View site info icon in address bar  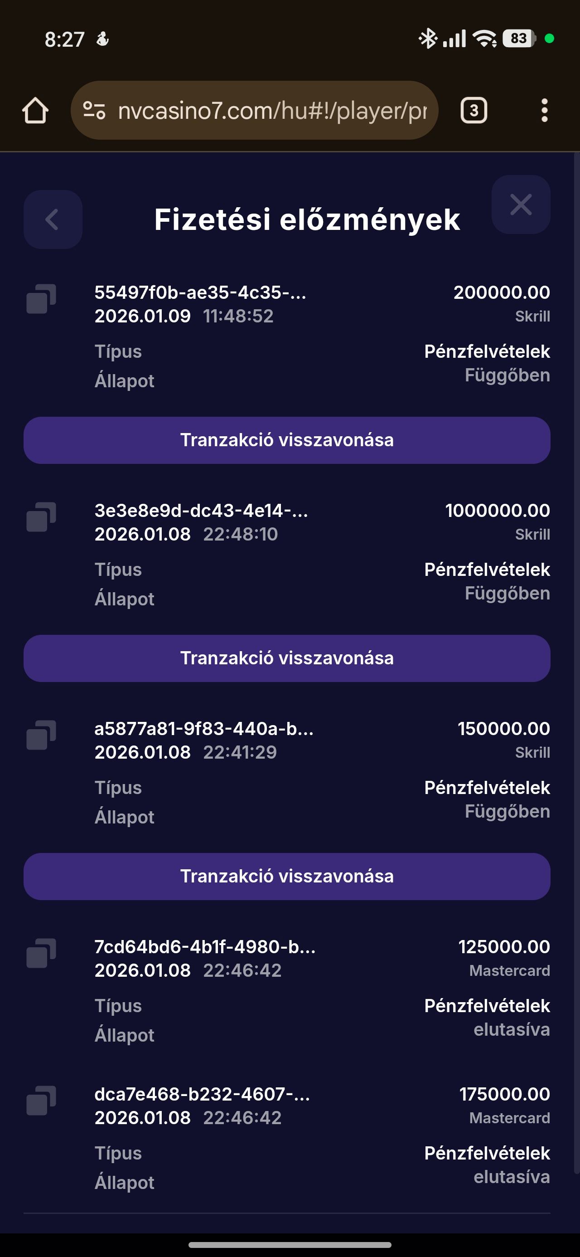94,110
